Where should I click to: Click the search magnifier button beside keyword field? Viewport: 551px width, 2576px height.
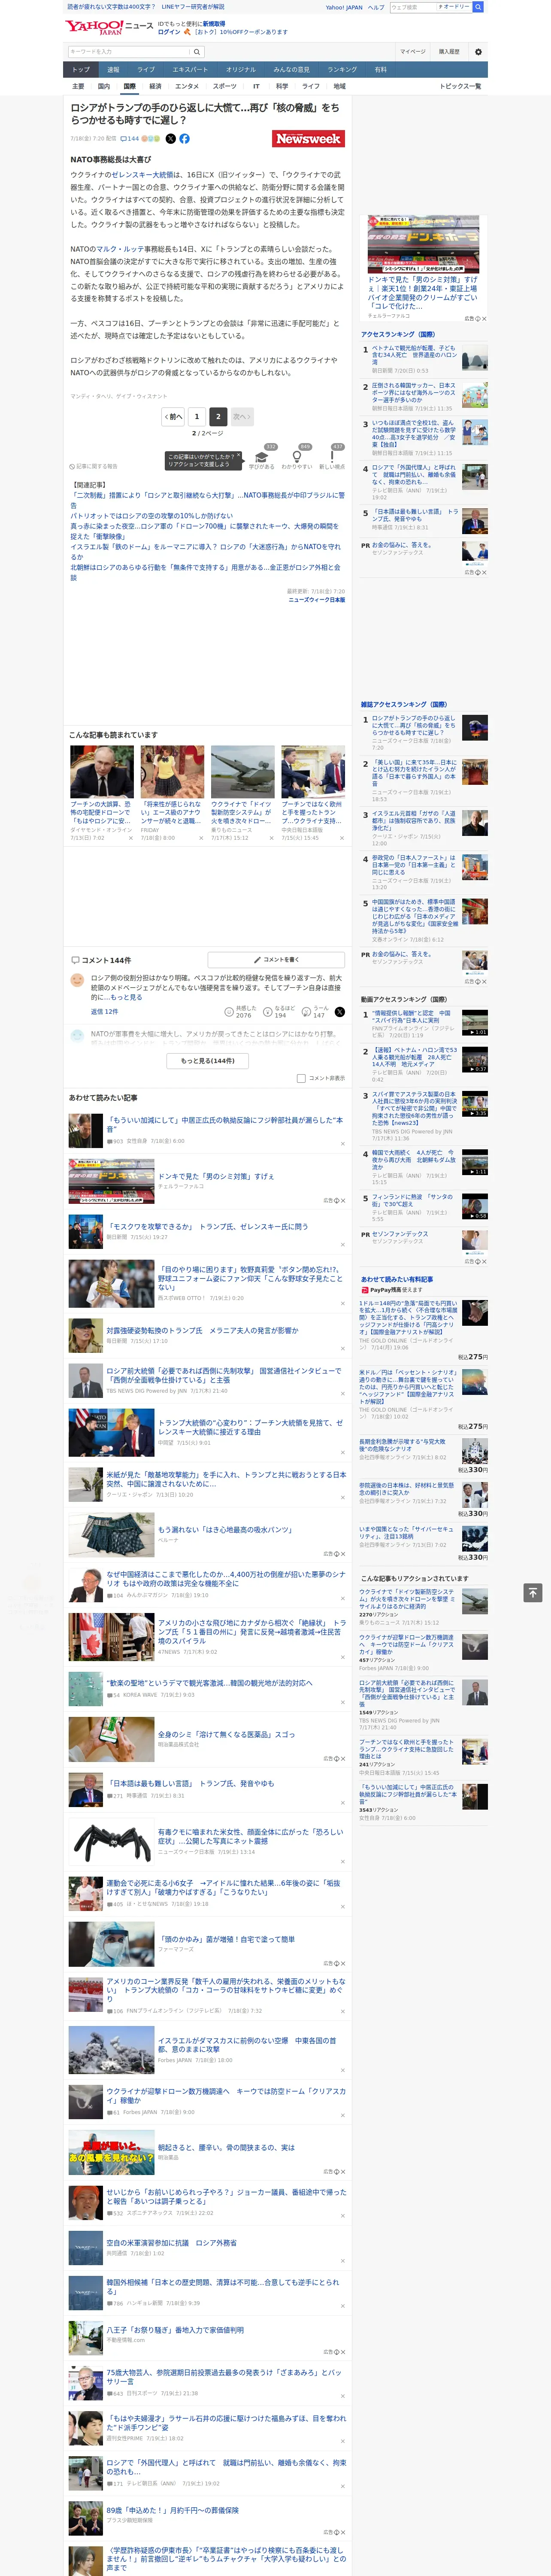pos(197,52)
